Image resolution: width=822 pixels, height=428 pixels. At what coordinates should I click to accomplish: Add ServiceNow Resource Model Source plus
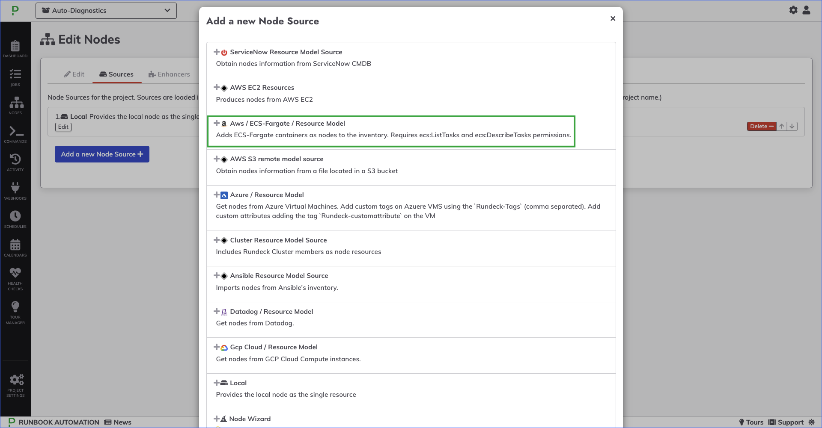(217, 52)
